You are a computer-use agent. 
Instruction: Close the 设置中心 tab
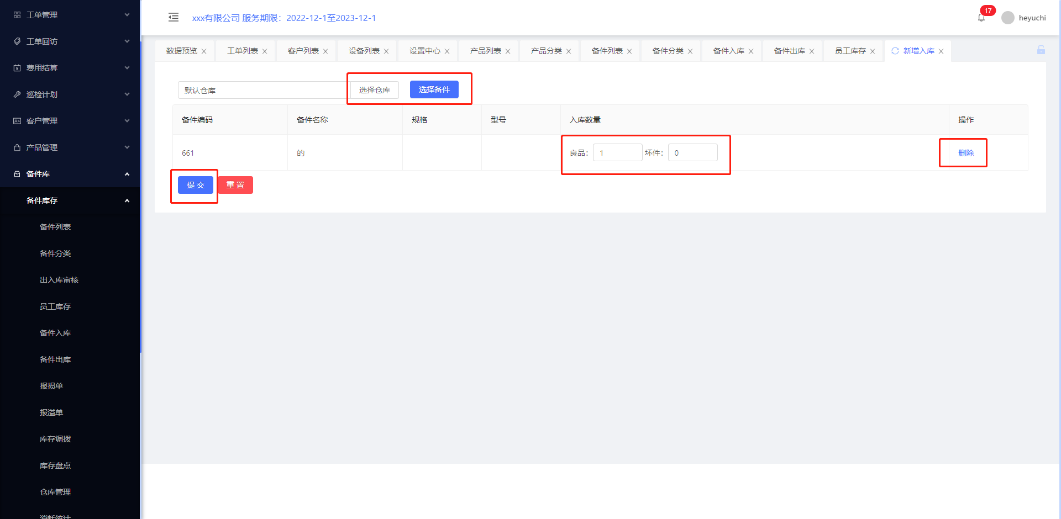tap(447, 51)
